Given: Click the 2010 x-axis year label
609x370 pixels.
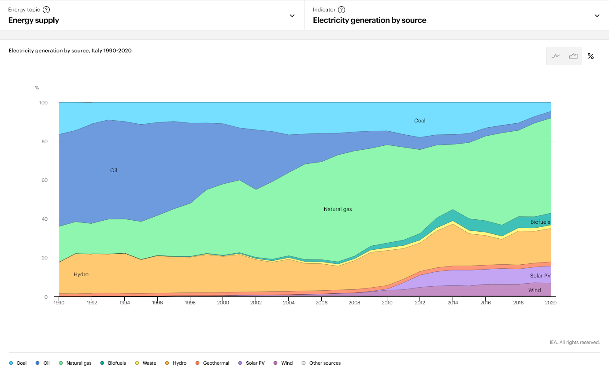Looking at the screenshot, I should (387, 303).
